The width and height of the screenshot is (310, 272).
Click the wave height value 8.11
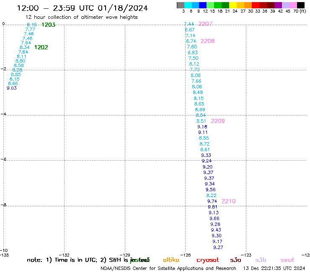click(21, 56)
